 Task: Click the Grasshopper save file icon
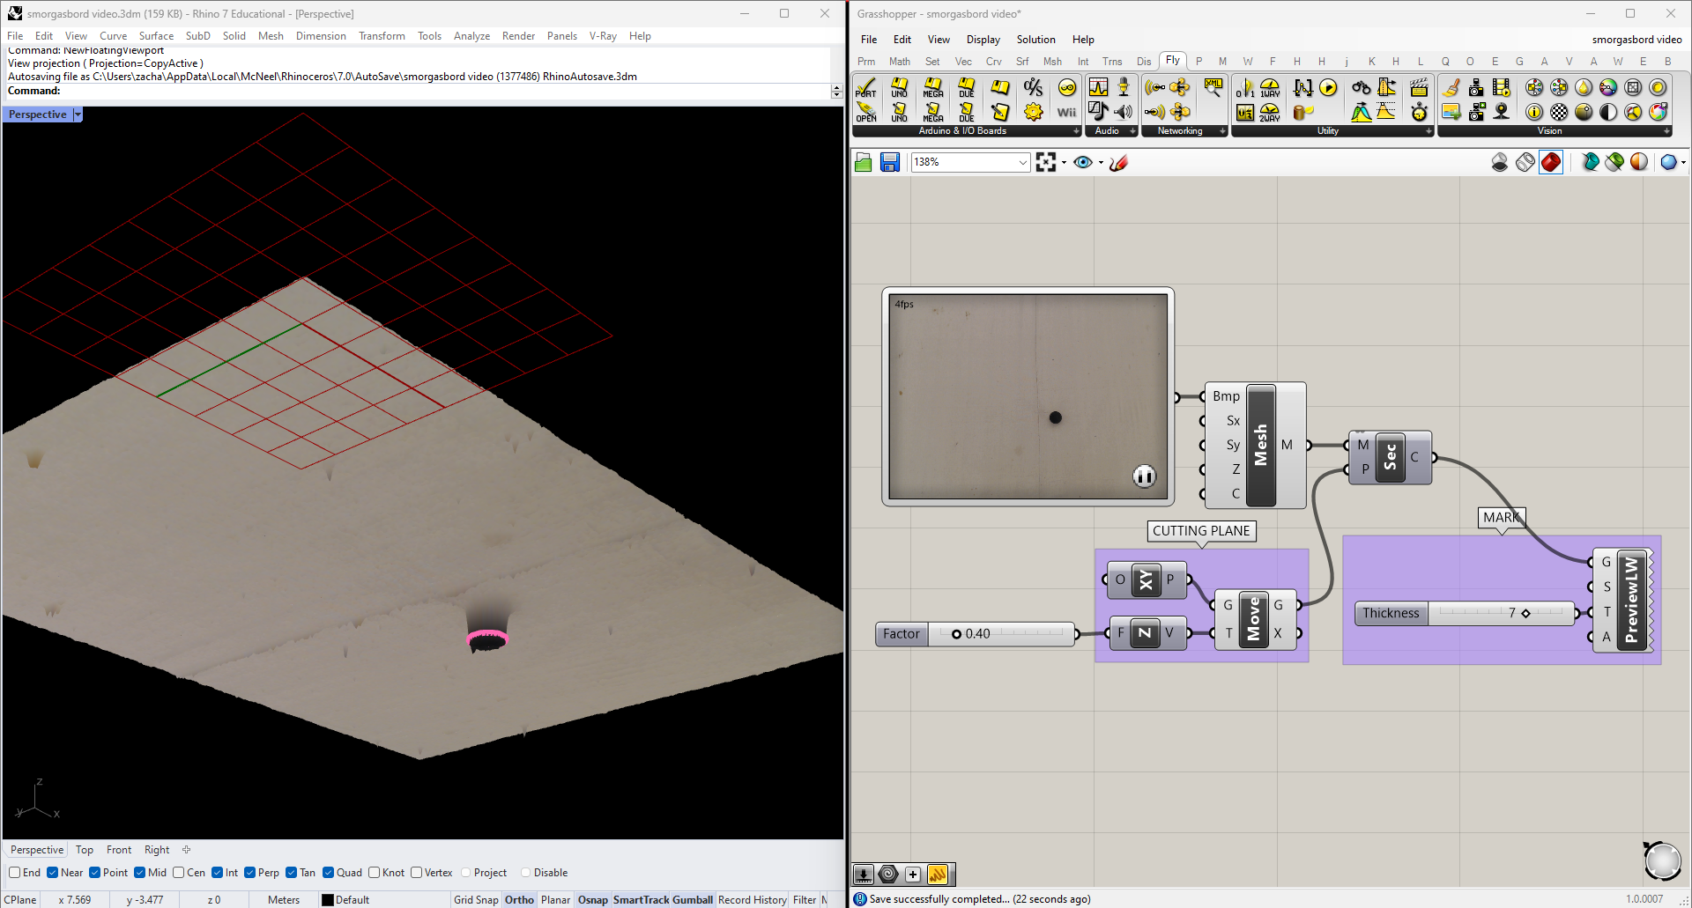(889, 162)
